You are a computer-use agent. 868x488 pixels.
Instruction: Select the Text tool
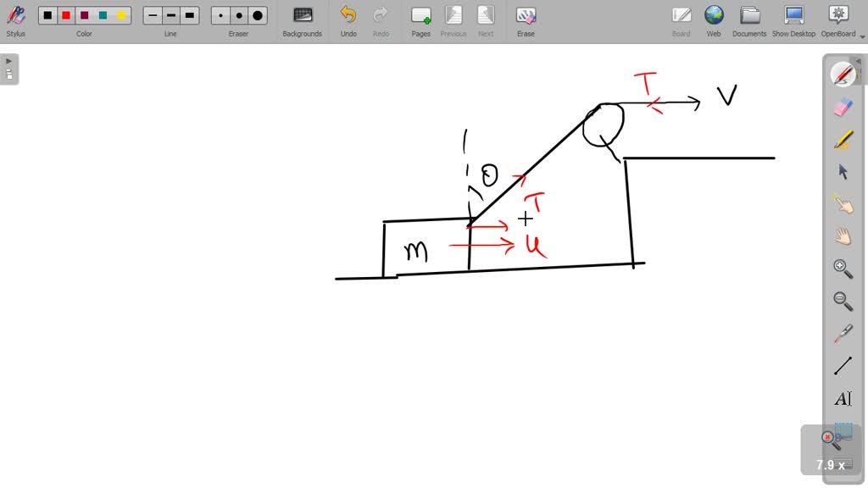point(843,398)
